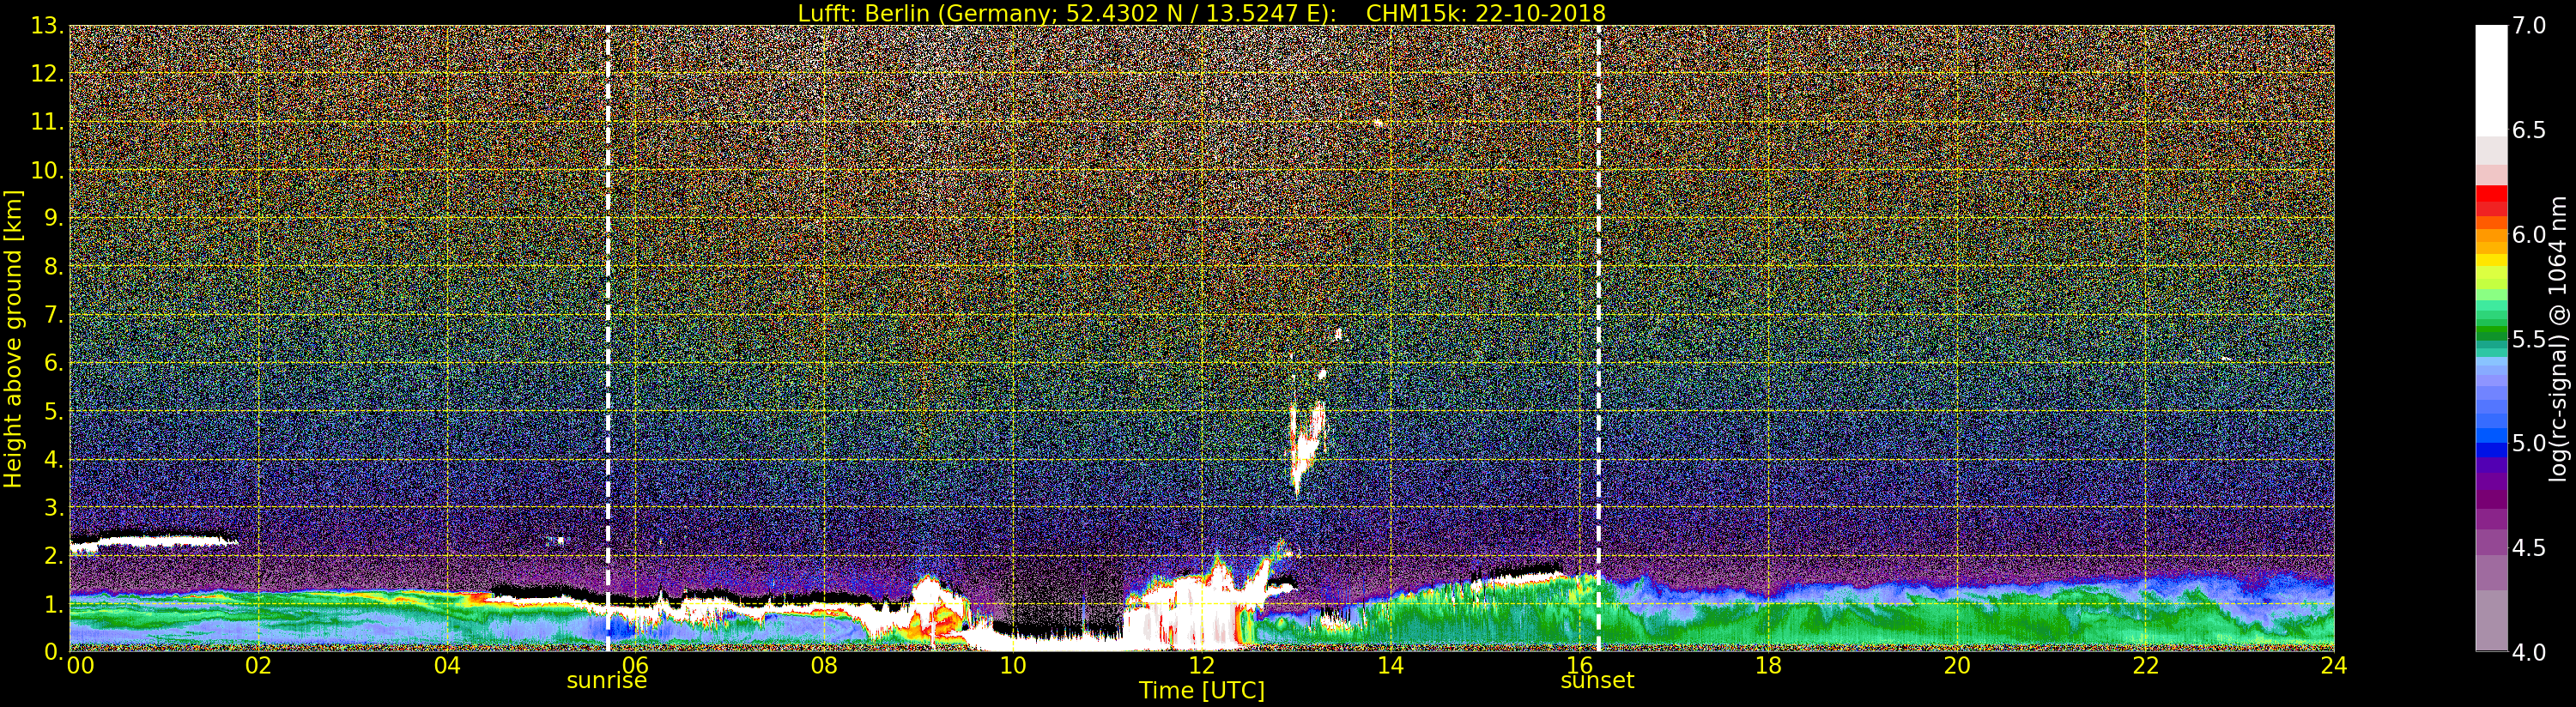Click the height axis tick '10.'

point(47,170)
